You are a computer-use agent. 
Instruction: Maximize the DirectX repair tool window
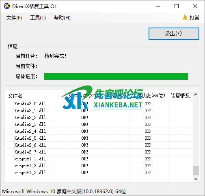point(177,6)
